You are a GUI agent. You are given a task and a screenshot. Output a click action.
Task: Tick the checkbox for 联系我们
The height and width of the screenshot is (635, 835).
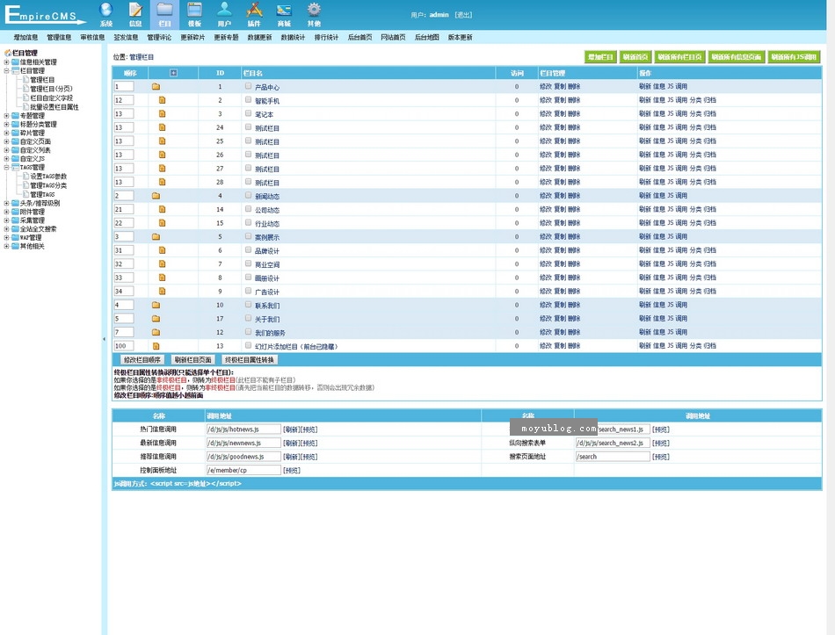point(248,305)
